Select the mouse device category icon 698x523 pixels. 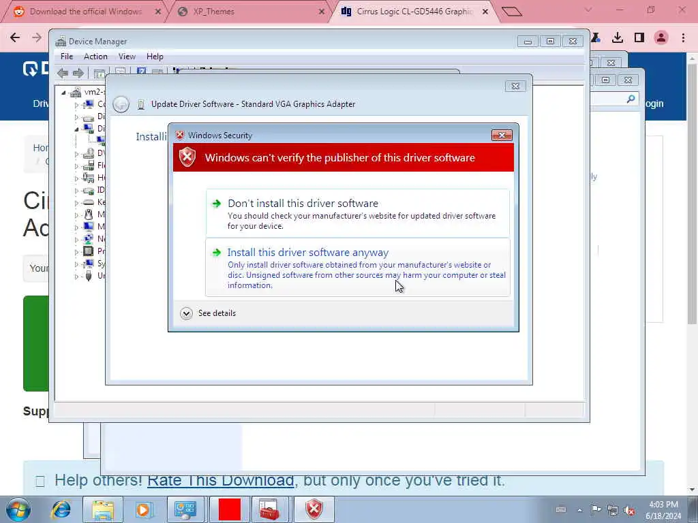(89, 215)
